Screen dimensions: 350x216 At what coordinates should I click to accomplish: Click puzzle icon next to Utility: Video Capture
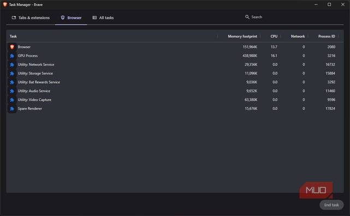12,100
